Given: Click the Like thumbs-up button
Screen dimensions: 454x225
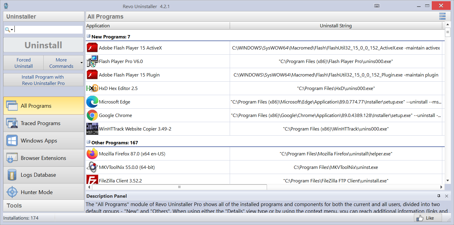Looking at the screenshot, I should [x=428, y=218].
